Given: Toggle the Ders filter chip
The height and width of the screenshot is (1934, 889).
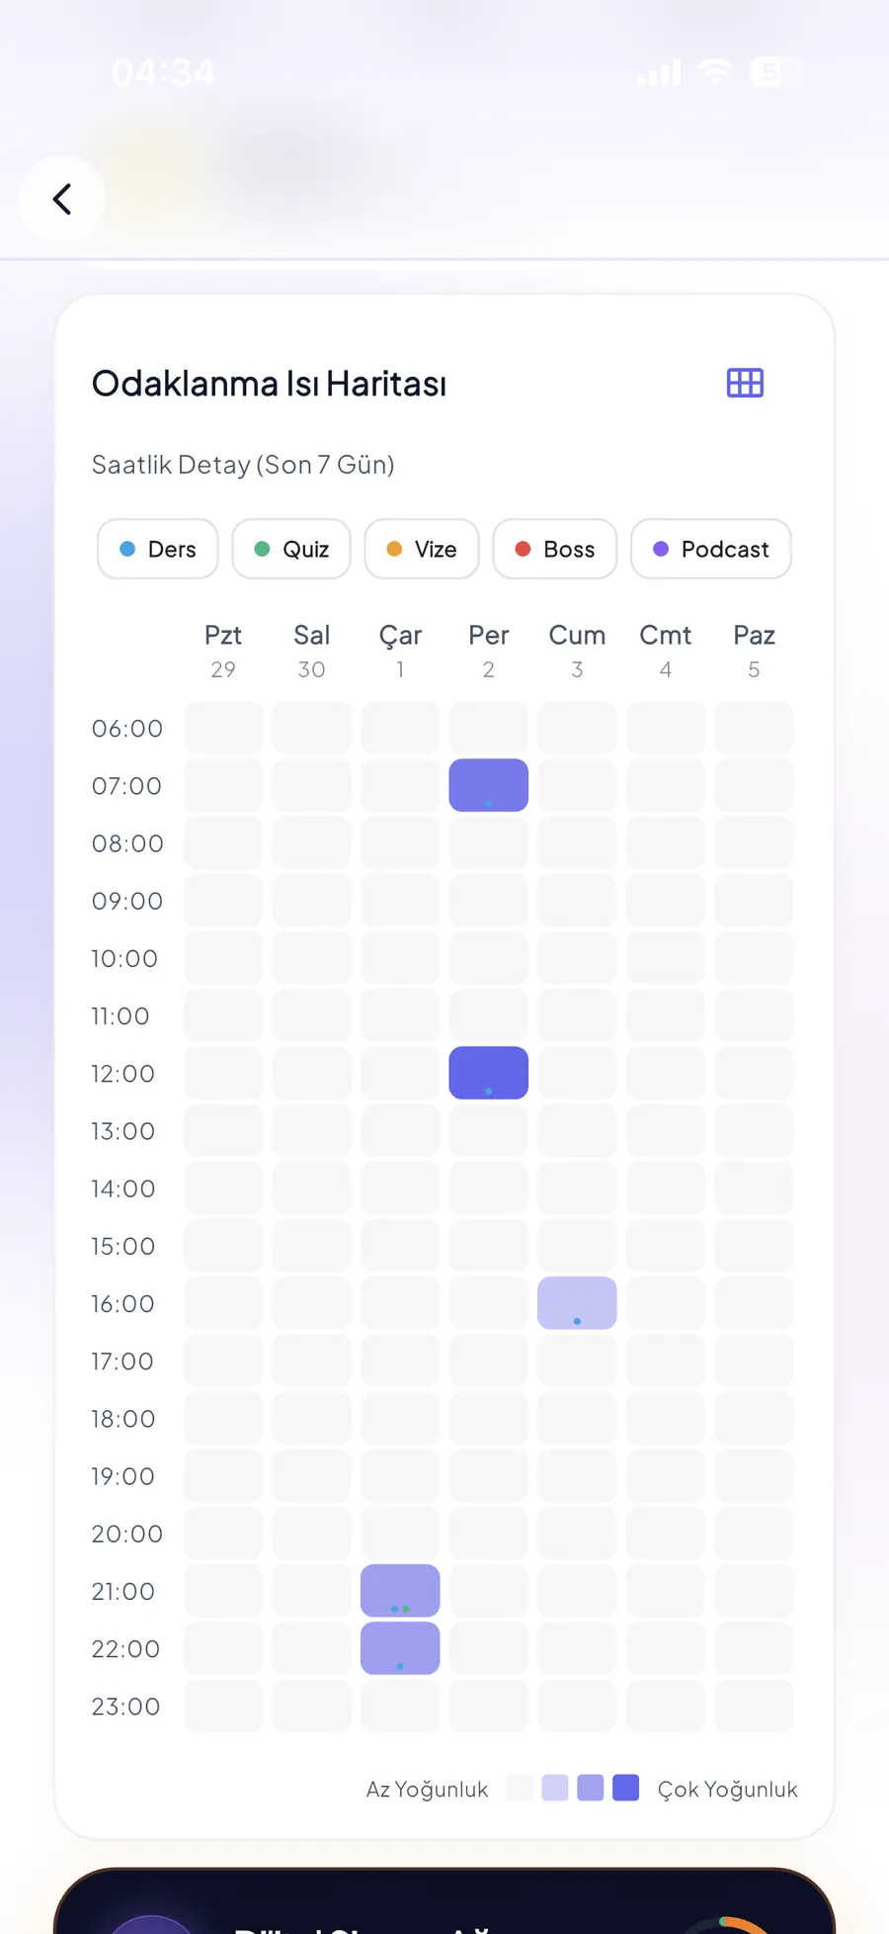Looking at the screenshot, I should [x=158, y=549].
